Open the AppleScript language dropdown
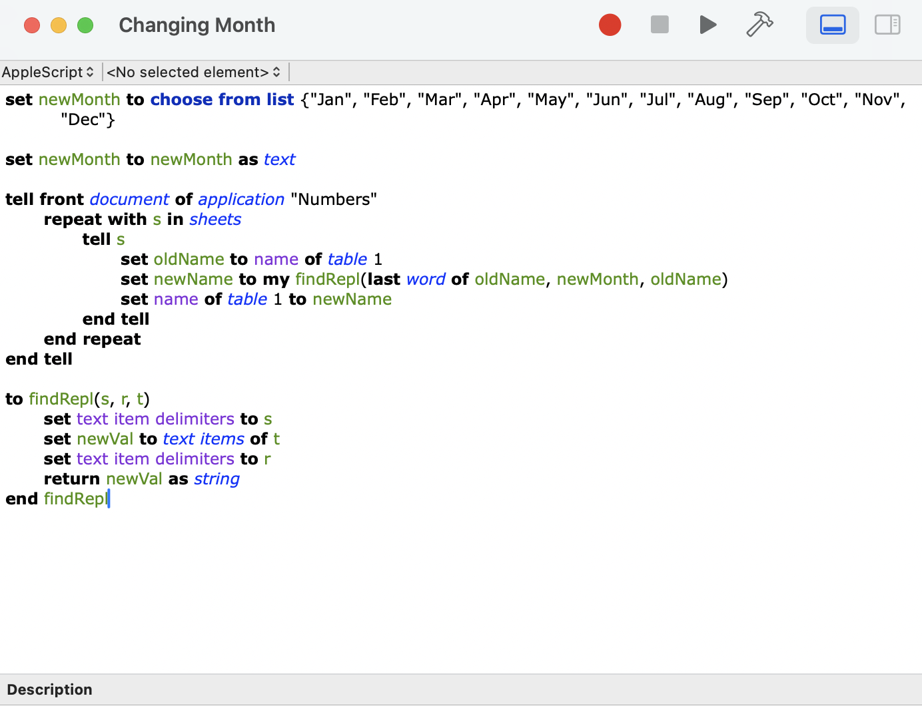 (48, 72)
